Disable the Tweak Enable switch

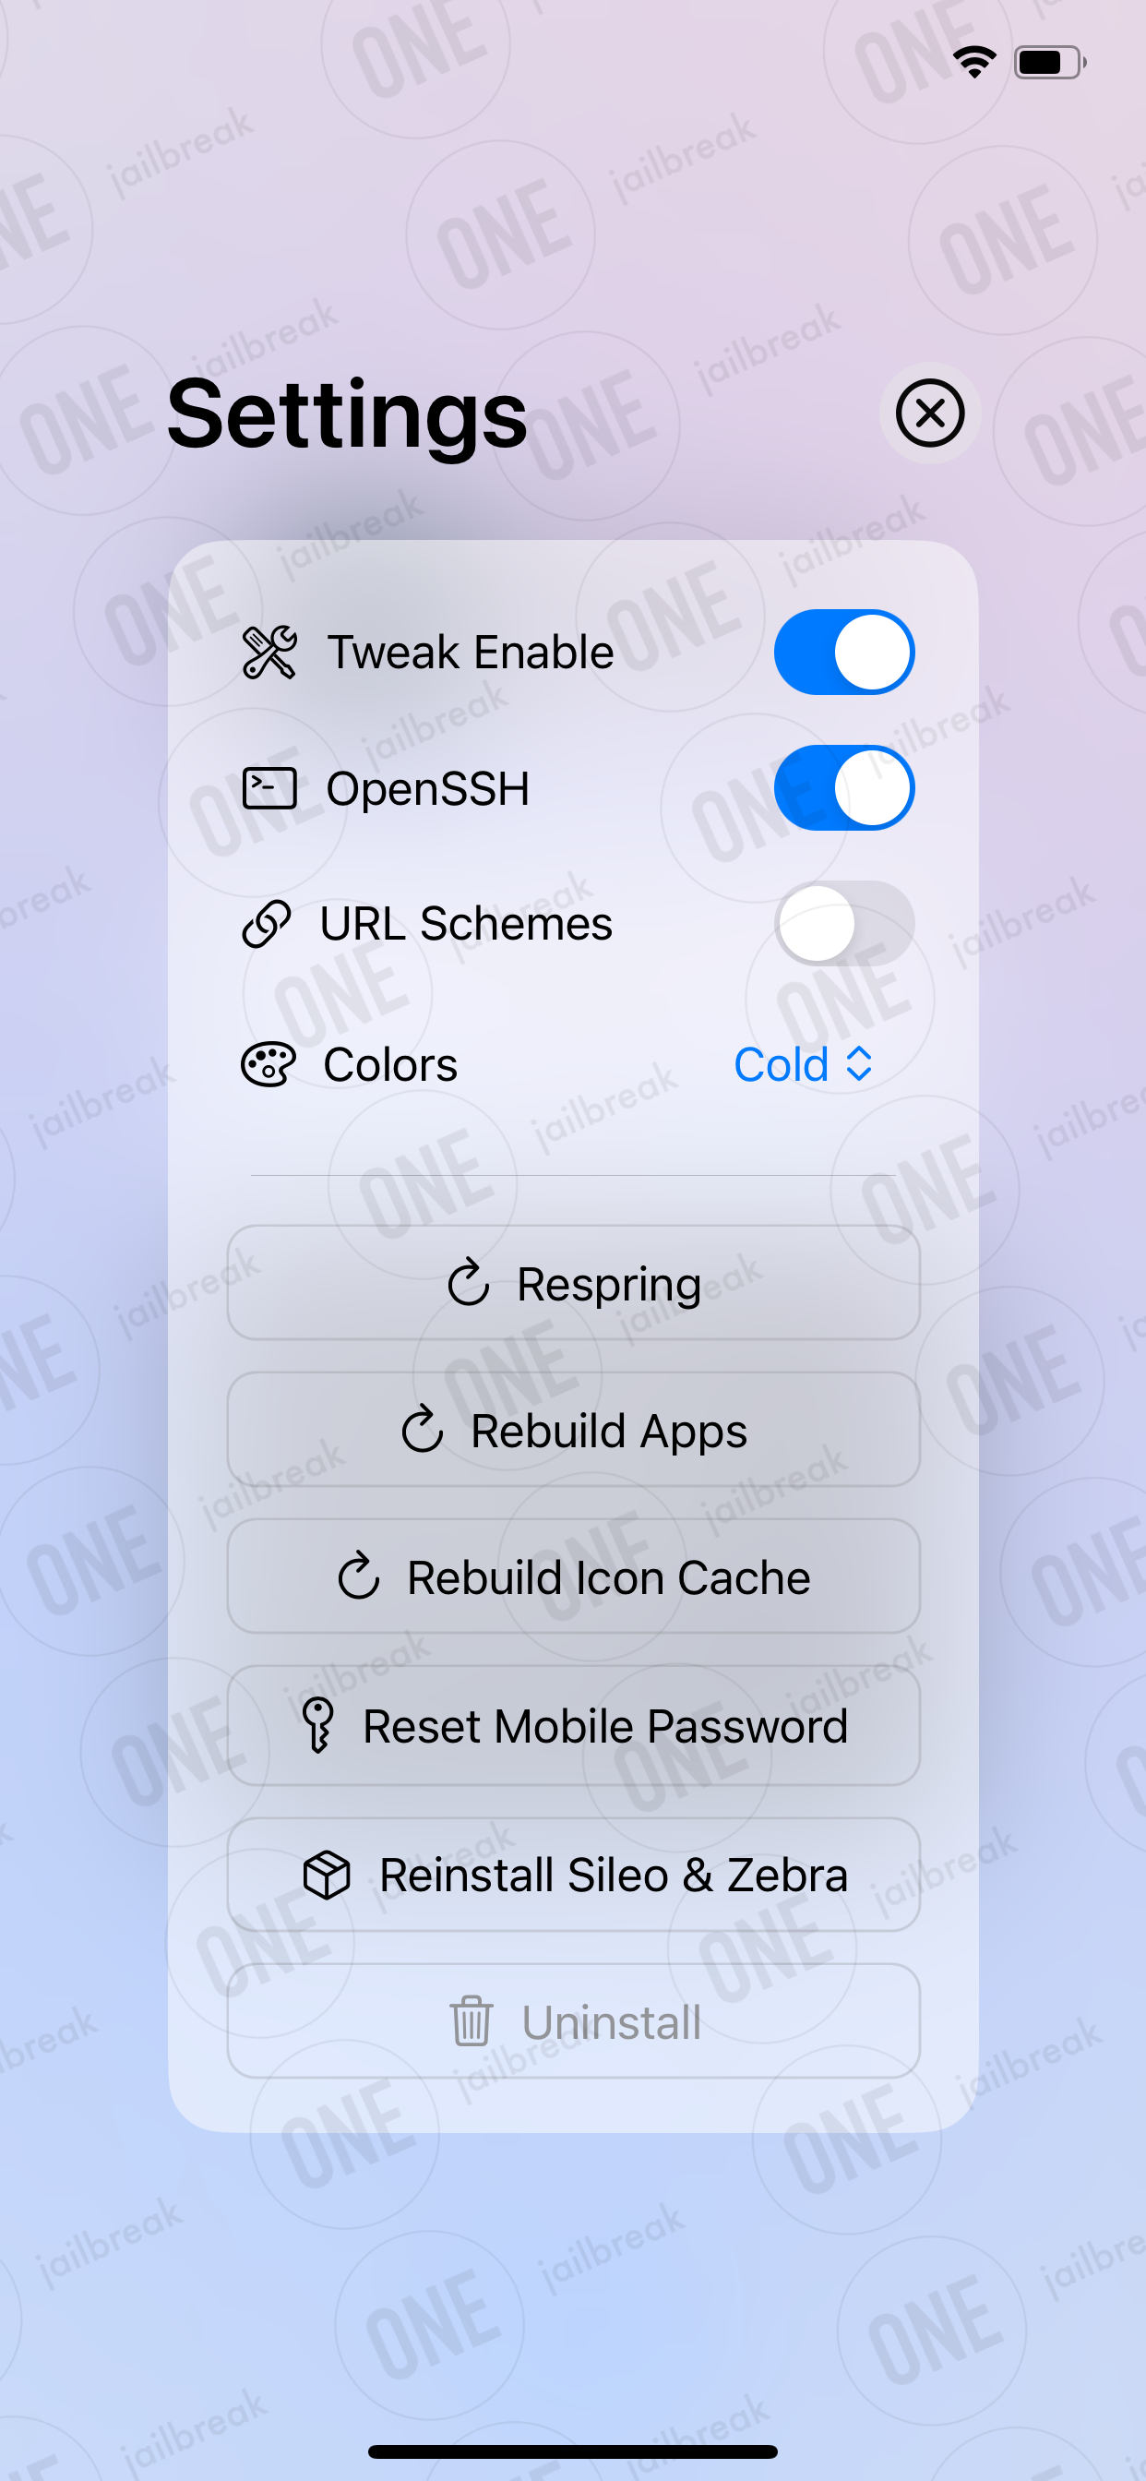[843, 652]
